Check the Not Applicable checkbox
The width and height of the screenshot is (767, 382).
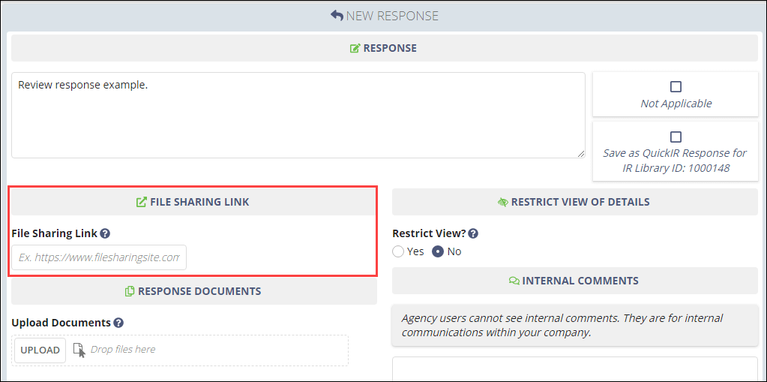tap(676, 87)
